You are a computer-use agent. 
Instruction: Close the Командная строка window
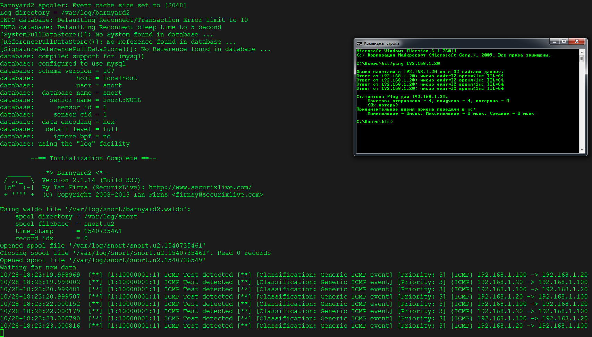point(577,42)
